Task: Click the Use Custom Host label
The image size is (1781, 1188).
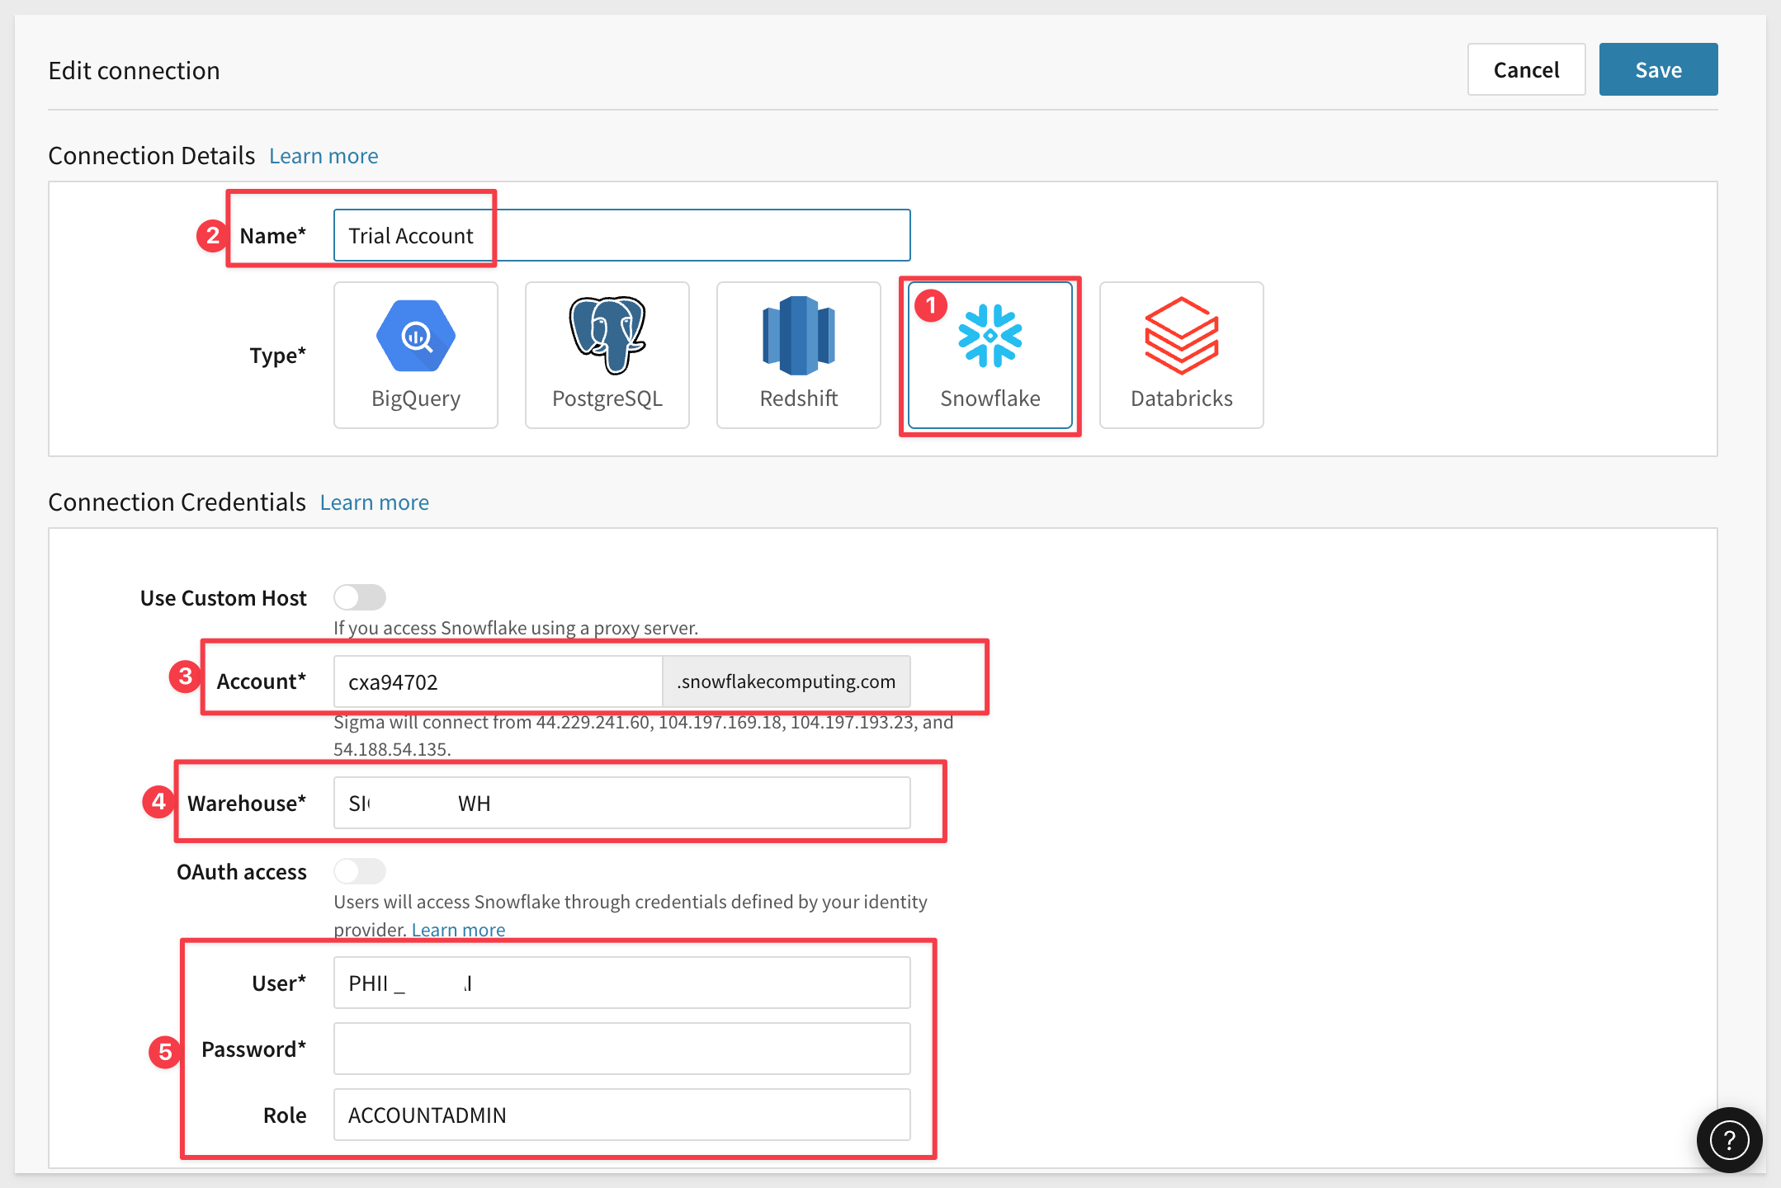Action: 224,597
